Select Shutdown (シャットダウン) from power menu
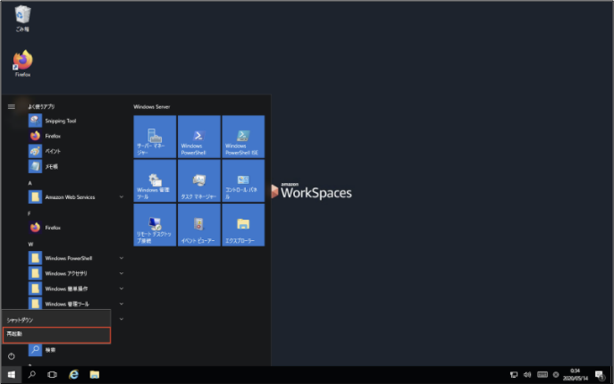614x384 pixels. 56,321
